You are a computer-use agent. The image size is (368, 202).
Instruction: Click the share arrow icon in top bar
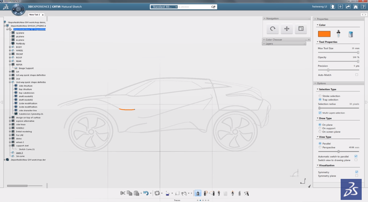pyautogui.click(x=348, y=7)
